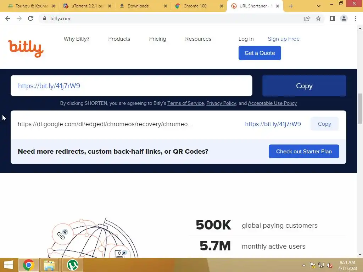Click the shortened URL input field

tap(132, 86)
